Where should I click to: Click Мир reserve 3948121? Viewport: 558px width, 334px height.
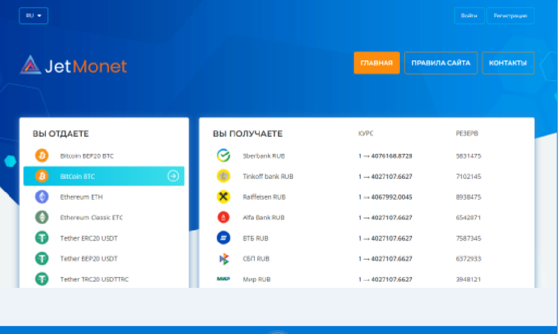[x=468, y=279]
